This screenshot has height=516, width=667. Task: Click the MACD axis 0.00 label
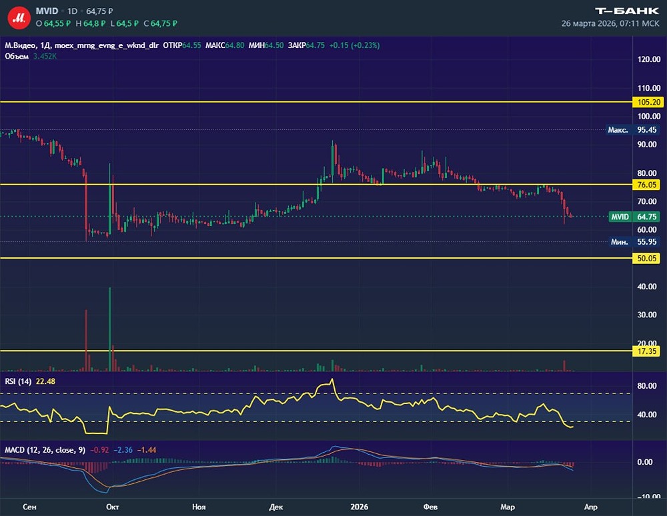[x=646, y=462]
